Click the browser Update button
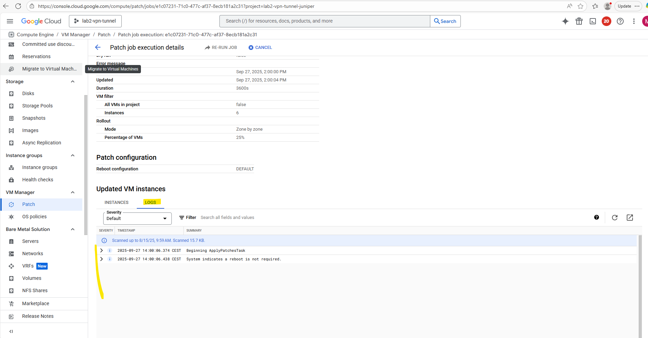Image resolution: width=648 pixels, height=338 pixels. 628,6
